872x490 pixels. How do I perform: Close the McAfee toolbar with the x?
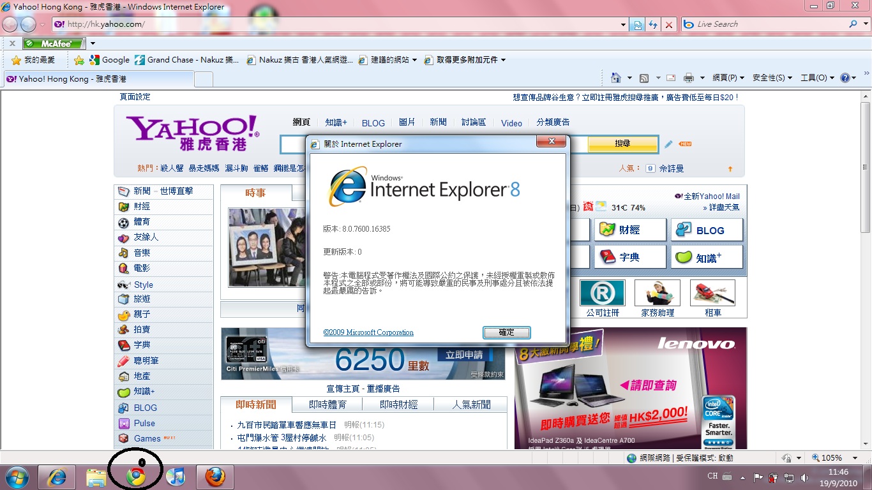12,43
